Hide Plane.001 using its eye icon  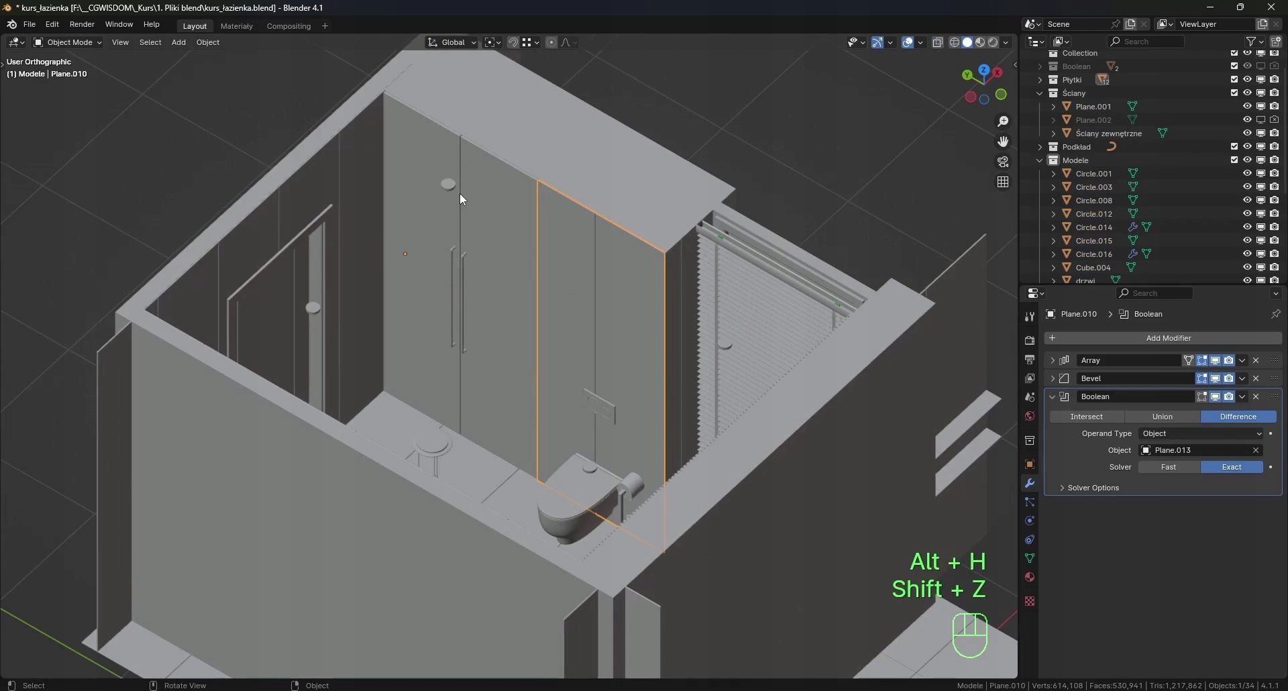(x=1247, y=107)
